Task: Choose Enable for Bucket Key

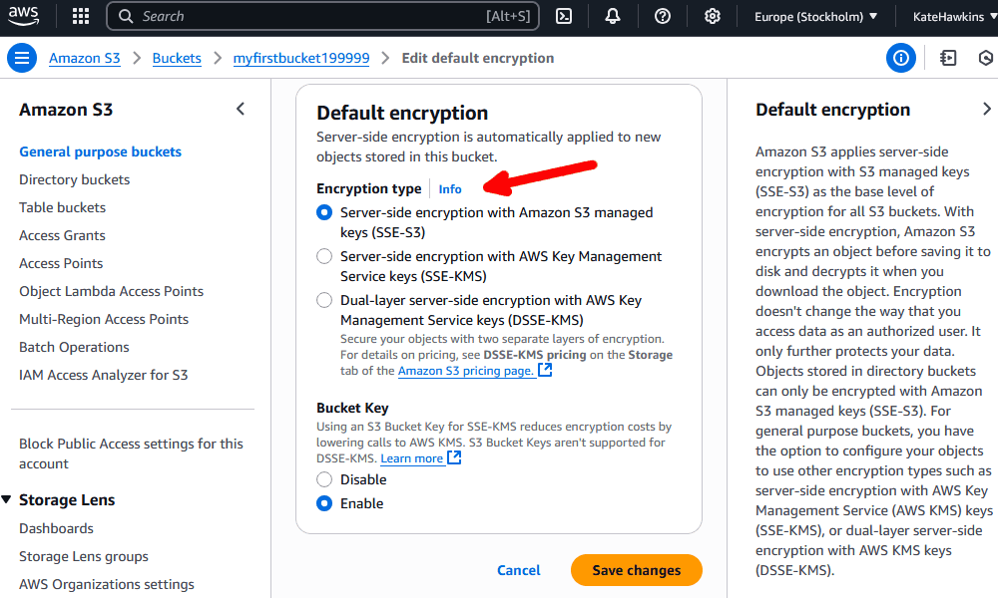Action: [x=324, y=503]
